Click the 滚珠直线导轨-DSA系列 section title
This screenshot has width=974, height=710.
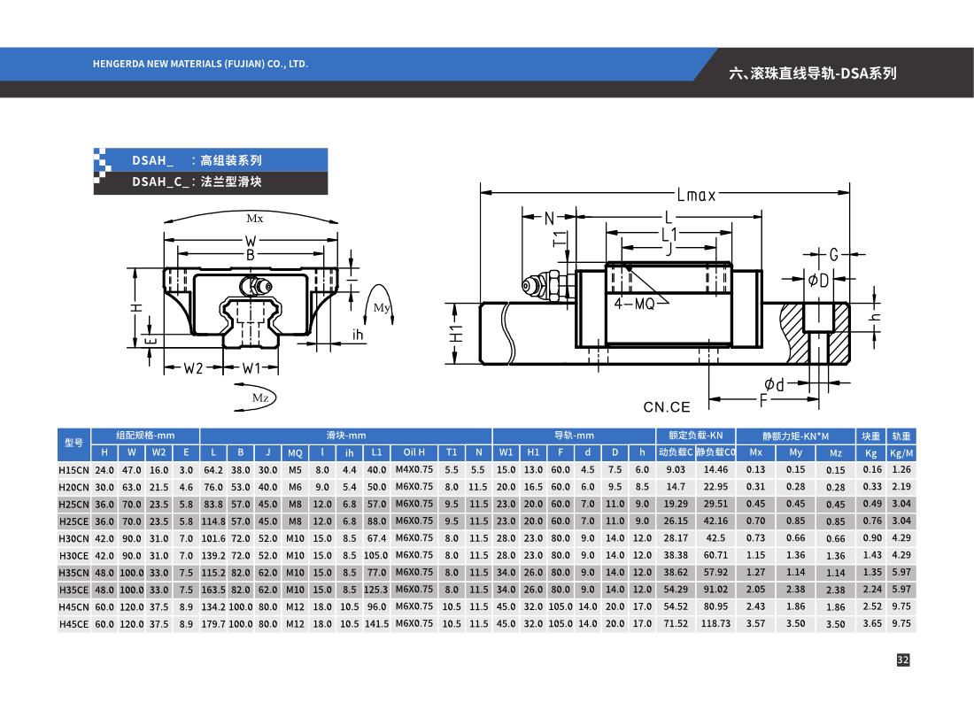point(812,73)
